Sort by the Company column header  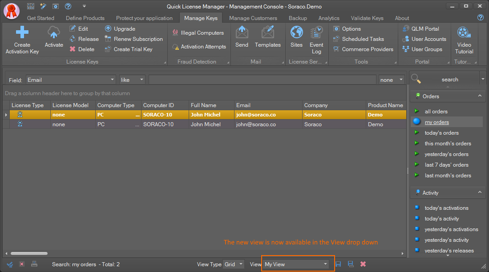pyautogui.click(x=334, y=105)
